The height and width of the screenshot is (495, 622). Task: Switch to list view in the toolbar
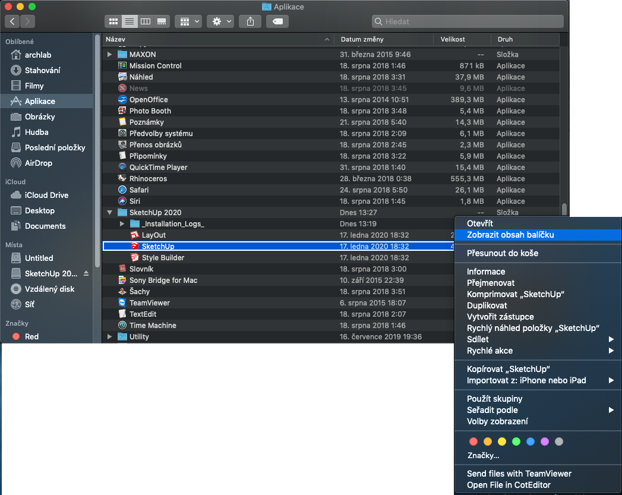(x=130, y=21)
